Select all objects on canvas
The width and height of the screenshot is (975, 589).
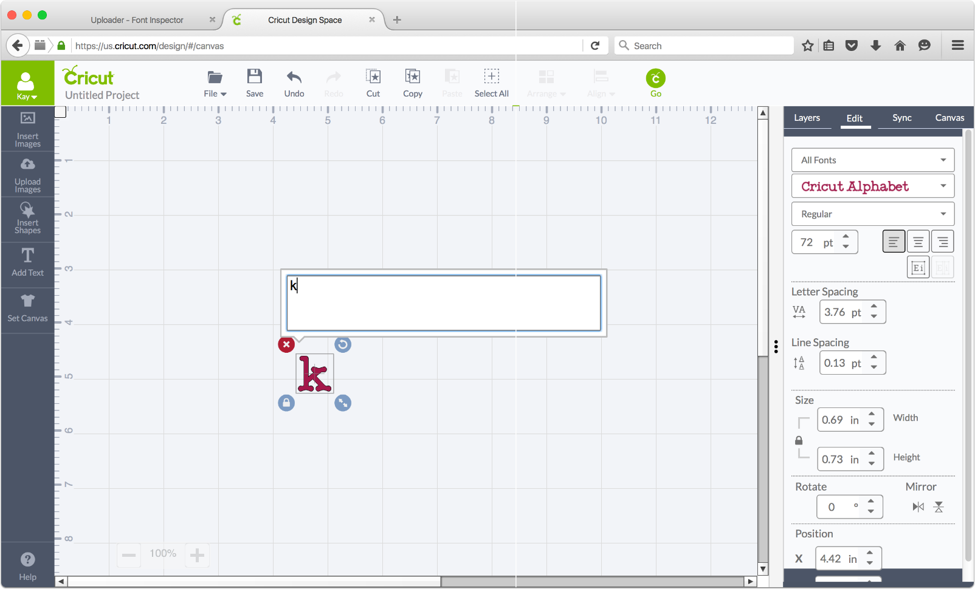tap(492, 83)
